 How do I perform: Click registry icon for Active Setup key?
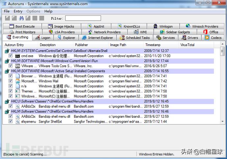pyautogui.click(x=7, y=71)
